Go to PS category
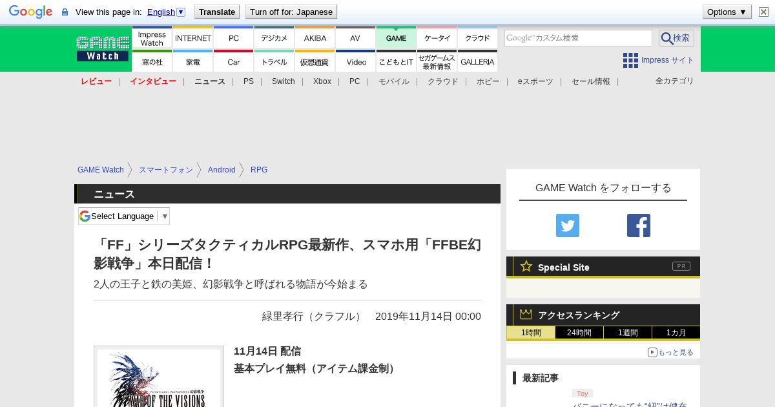Screen dimensions: 775x407 click(x=249, y=81)
